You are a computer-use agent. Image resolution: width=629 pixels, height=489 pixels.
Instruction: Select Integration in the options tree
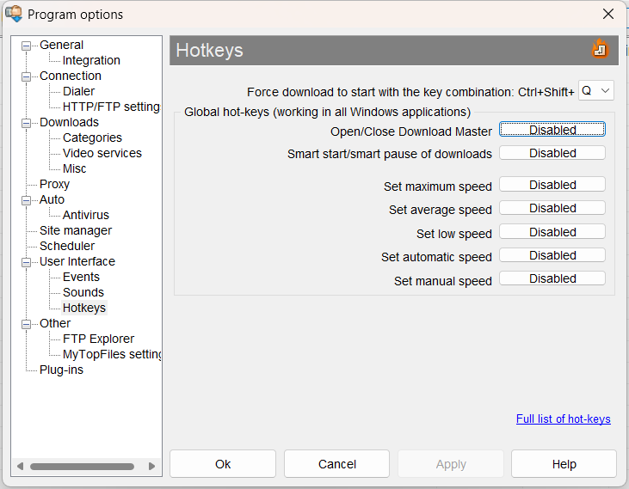tap(91, 60)
